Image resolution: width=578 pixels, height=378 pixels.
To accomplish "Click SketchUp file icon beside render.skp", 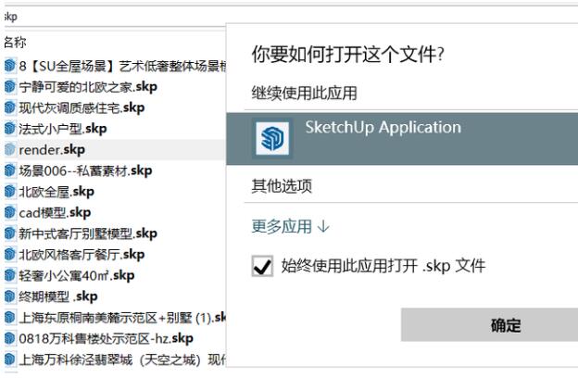I will [x=10, y=149].
